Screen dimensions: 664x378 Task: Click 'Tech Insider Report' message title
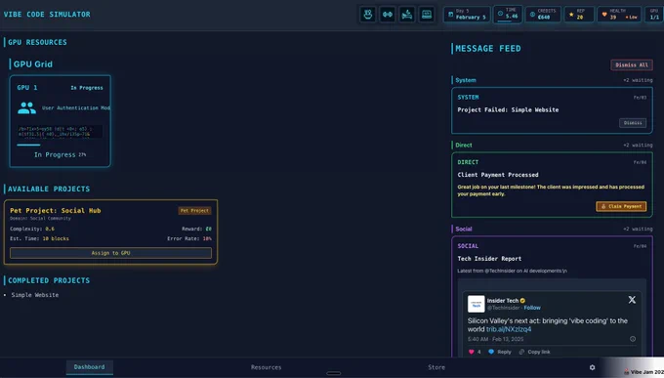pos(489,259)
